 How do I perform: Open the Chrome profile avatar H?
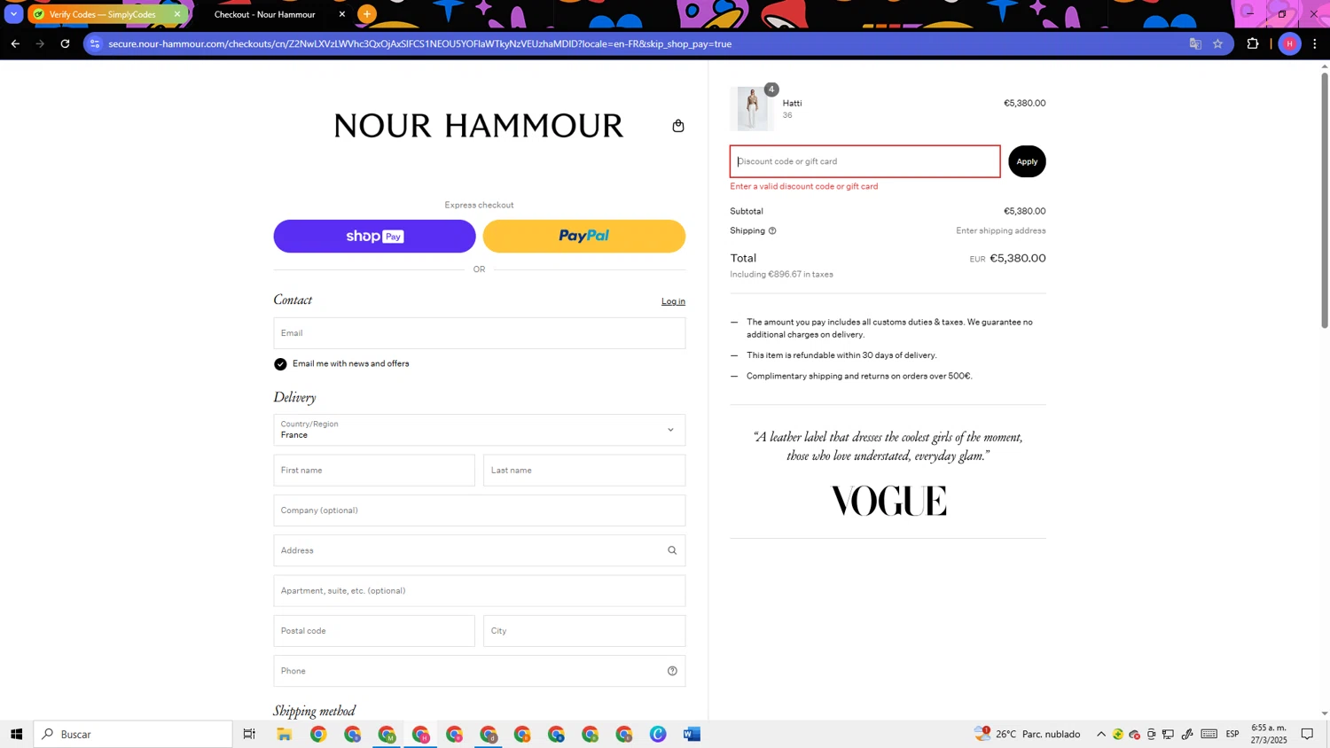point(1289,43)
